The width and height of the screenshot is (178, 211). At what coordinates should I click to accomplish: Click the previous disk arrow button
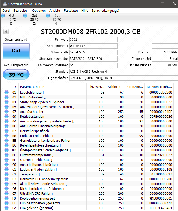pyautogui.click(x=6, y=32)
